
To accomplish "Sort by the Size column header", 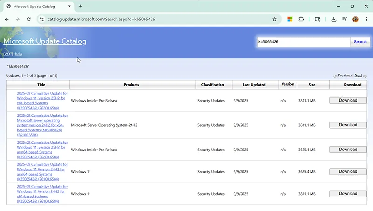I will click(312, 85).
